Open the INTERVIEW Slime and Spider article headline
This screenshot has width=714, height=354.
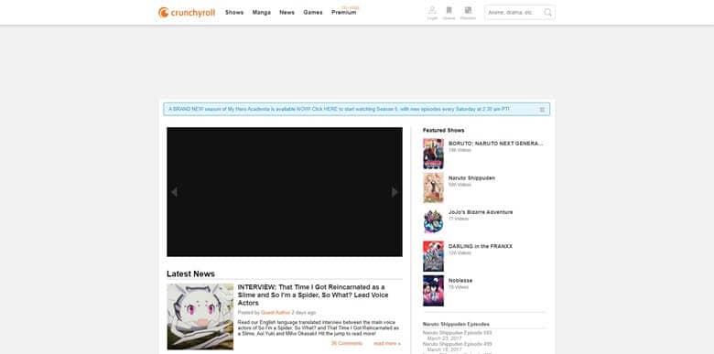pyautogui.click(x=313, y=295)
